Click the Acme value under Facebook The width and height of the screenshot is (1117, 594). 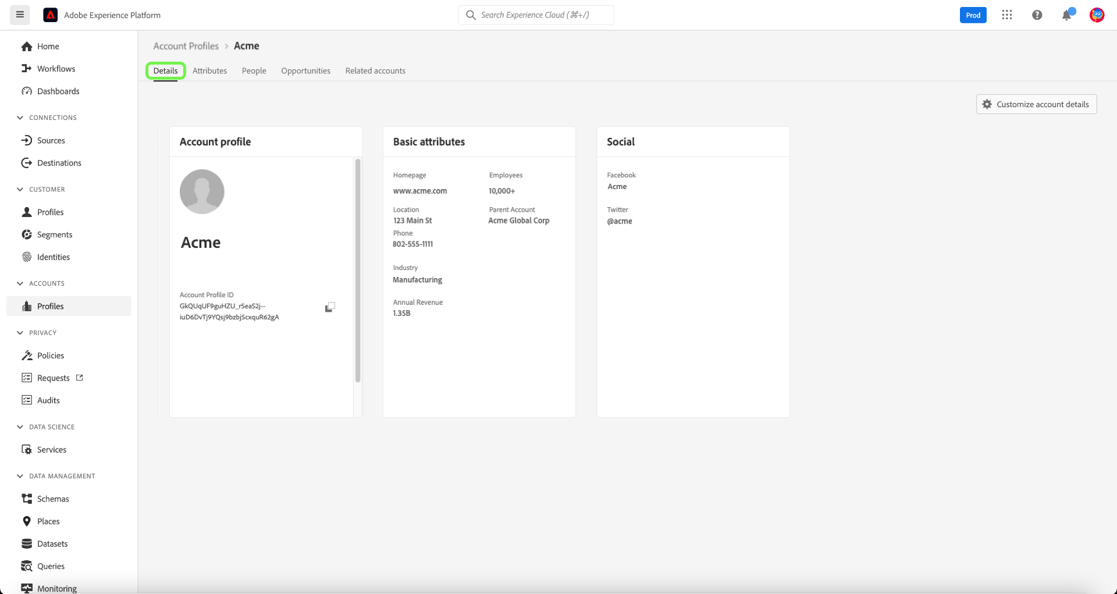pos(617,187)
